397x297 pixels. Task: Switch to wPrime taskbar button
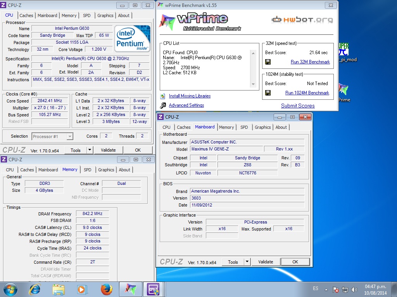(130, 289)
